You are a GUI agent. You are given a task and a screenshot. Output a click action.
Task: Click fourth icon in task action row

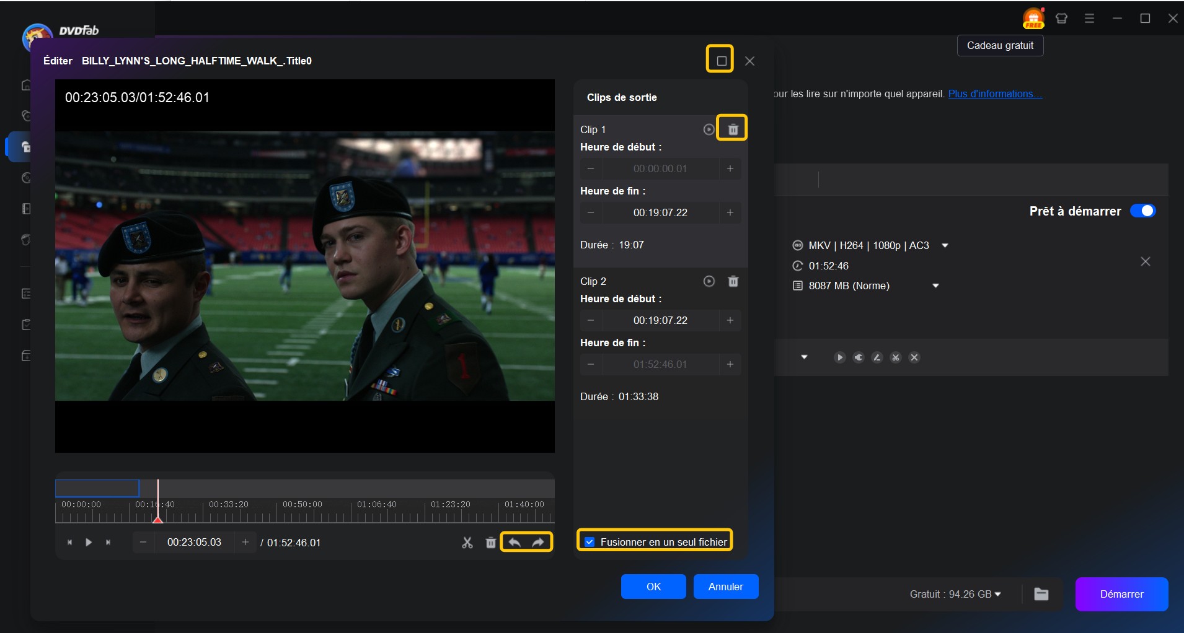click(x=896, y=357)
